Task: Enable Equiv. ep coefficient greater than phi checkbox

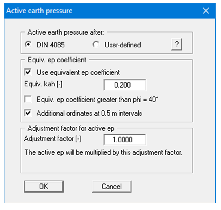Action: [28, 100]
